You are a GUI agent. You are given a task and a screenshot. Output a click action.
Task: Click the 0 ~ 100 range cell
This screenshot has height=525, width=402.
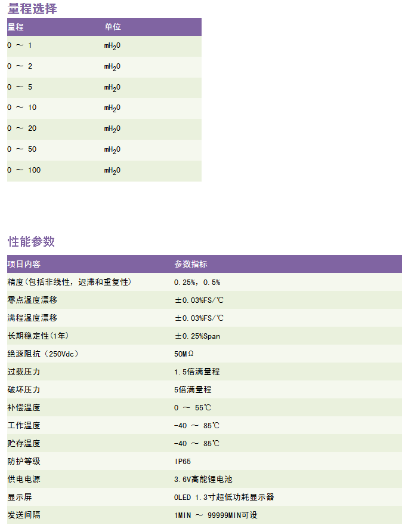pyautogui.click(x=24, y=170)
